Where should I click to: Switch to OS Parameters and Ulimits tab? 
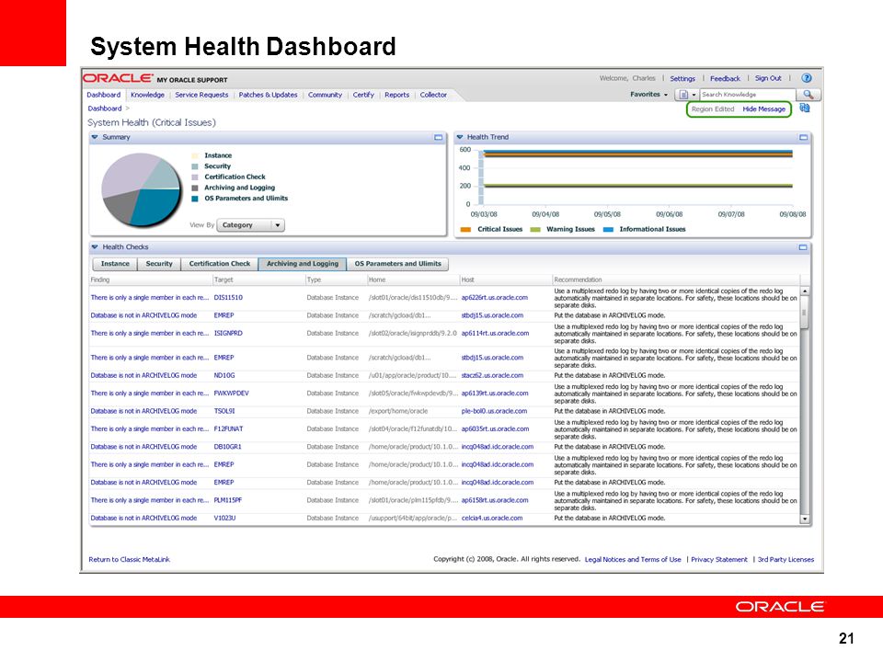pos(397,264)
